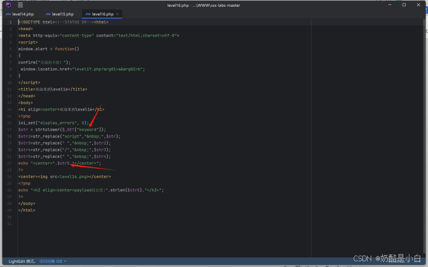
Task: Open the hamburger main menu
Action: 20,5
